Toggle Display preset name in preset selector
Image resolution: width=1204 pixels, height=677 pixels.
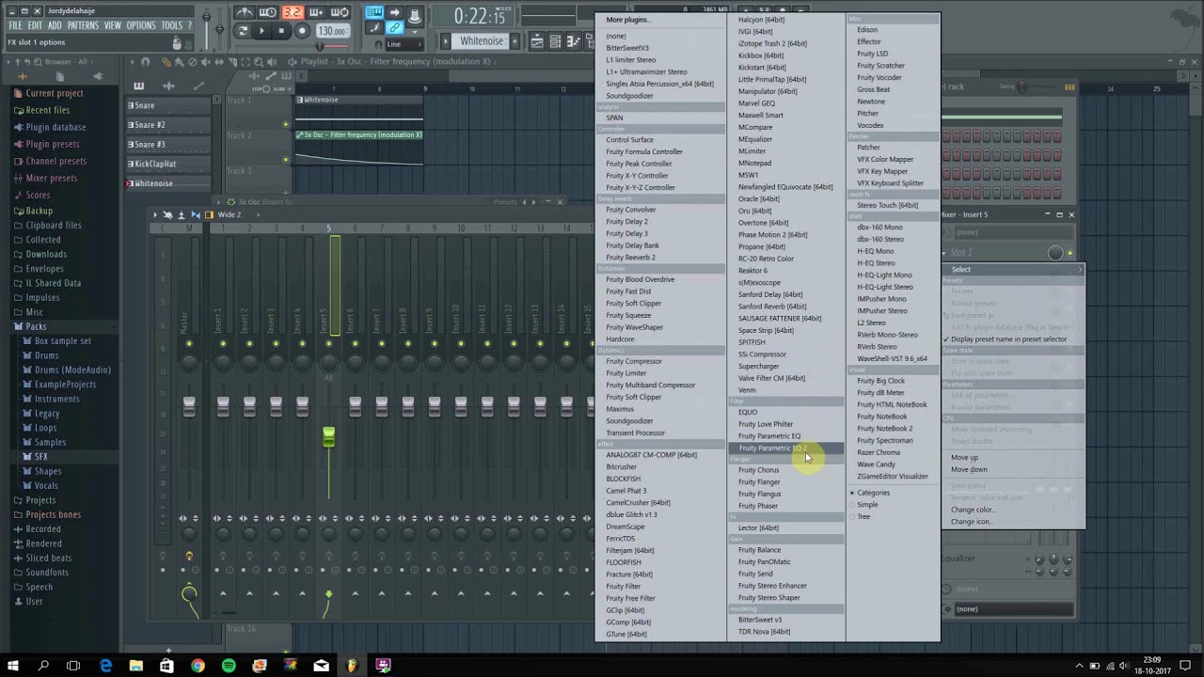click(x=1006, y=339)
